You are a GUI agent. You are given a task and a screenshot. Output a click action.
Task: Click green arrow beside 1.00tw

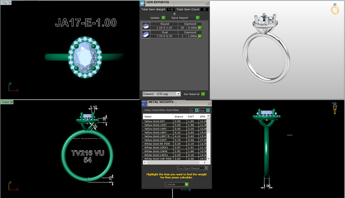click(x=200, y=36)
